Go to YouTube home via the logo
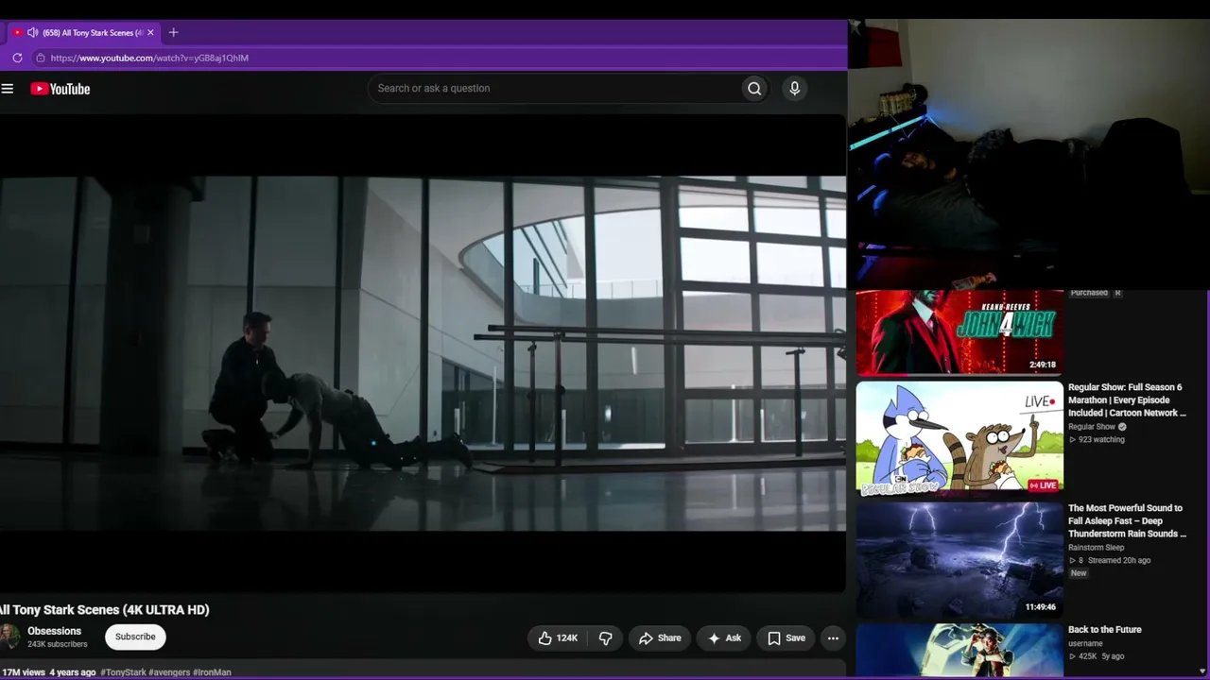Screen dimensions: 1210x680 point(60,89)
